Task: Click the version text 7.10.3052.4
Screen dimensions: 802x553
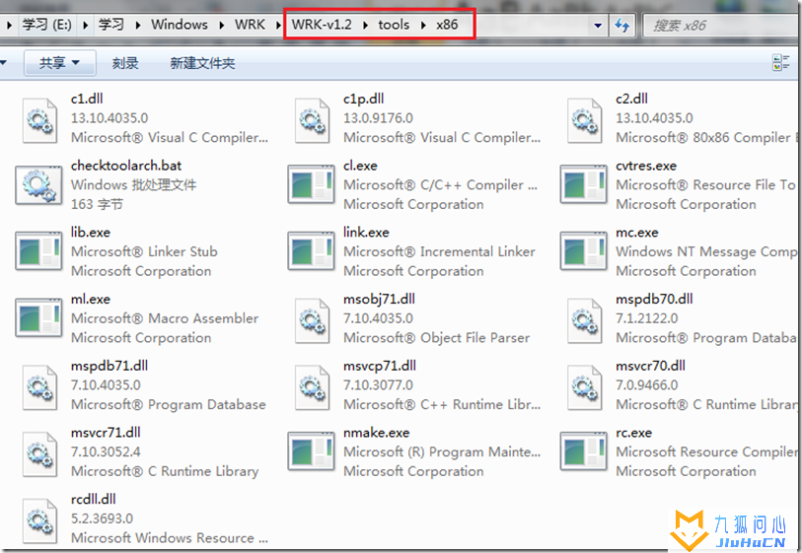Action: pyautogui.click(x=106, y=452)
